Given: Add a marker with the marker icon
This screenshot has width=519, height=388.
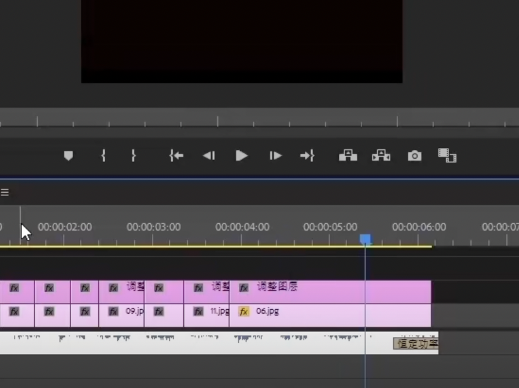Looking at the screenshot, I should pyautogui.click(x=68, y=156).
